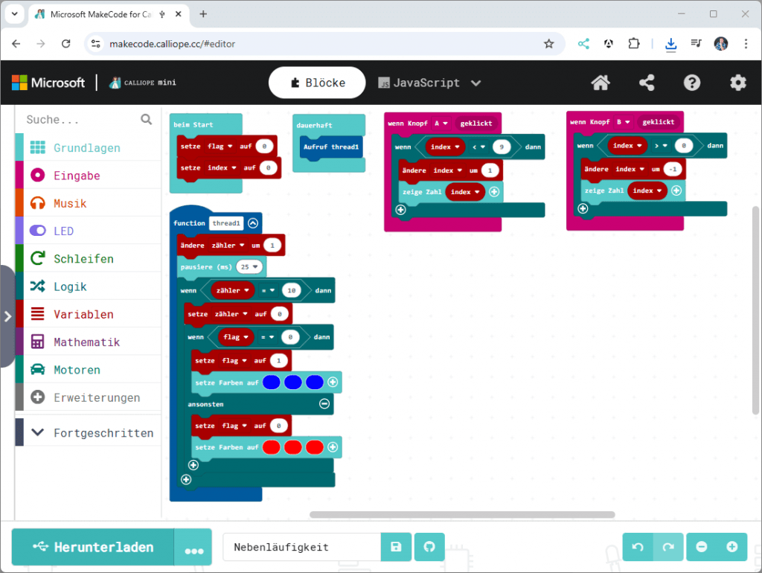Image resolution: width=762 pixels, height=573 pixels.
Task: Select the Eingabe category icon
Action: coord(39,175)
